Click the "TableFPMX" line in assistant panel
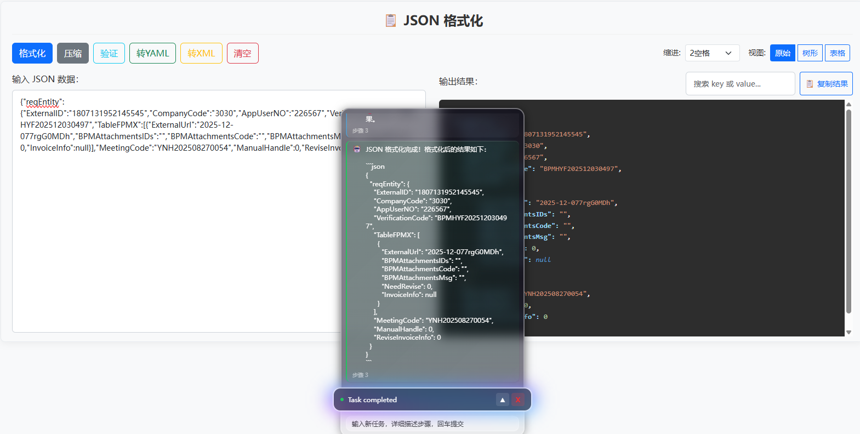The height and width of the screenshot is (434, 860). 397,235
